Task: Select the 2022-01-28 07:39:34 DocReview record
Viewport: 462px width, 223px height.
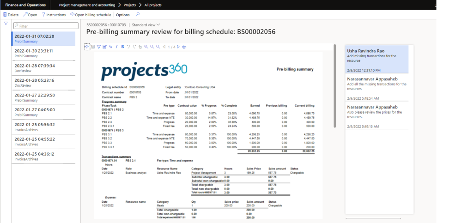Action: pos(43,68)
